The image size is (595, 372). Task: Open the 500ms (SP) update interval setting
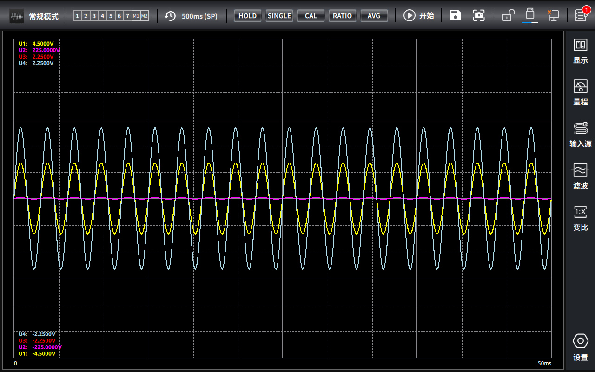click(x=191, y=16)
